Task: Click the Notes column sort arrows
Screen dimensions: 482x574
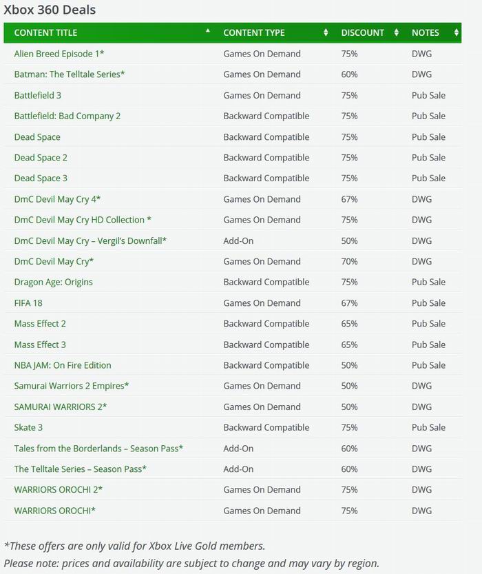Action: 456,32
